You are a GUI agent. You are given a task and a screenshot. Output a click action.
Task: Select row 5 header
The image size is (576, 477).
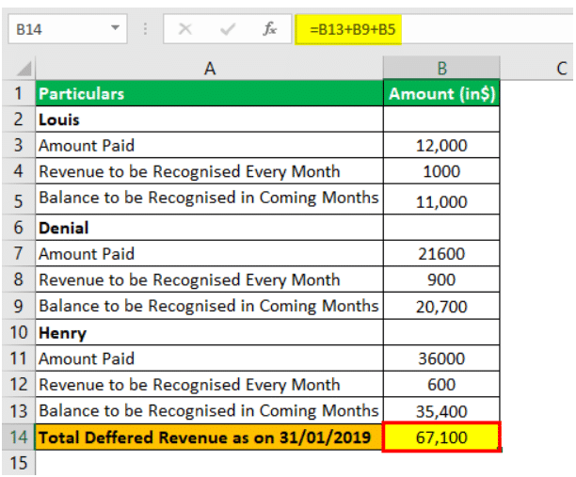pos(19,199)
